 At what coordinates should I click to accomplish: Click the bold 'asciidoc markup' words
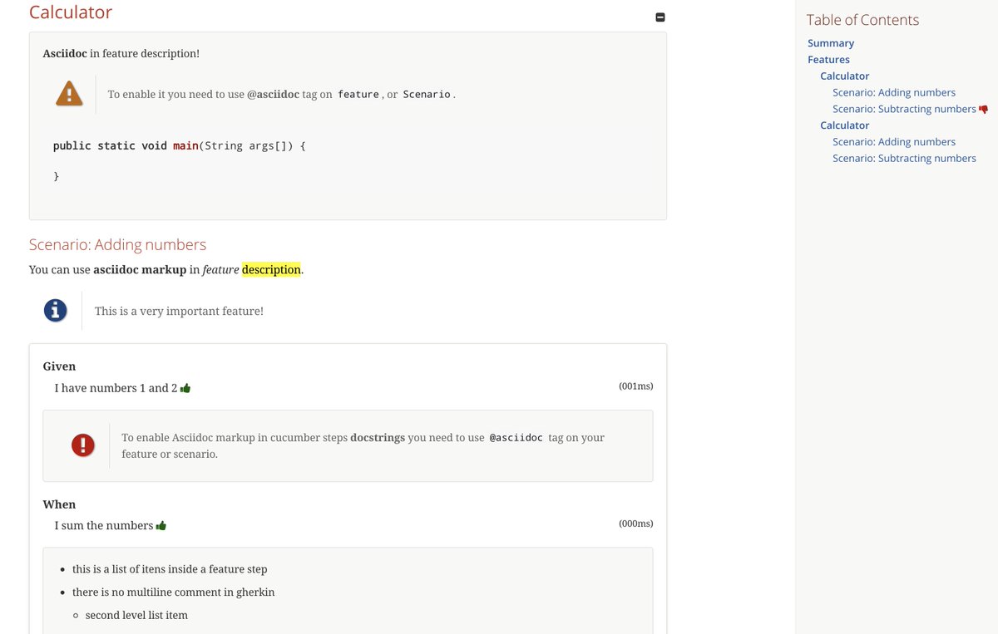coord(140,270)
